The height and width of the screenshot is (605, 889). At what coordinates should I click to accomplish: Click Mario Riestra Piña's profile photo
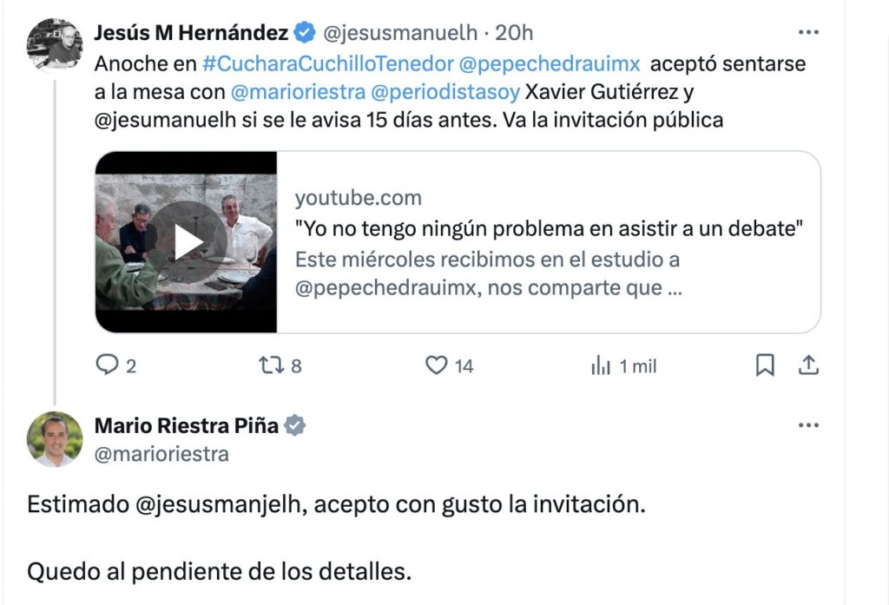[x=55, y=439]
